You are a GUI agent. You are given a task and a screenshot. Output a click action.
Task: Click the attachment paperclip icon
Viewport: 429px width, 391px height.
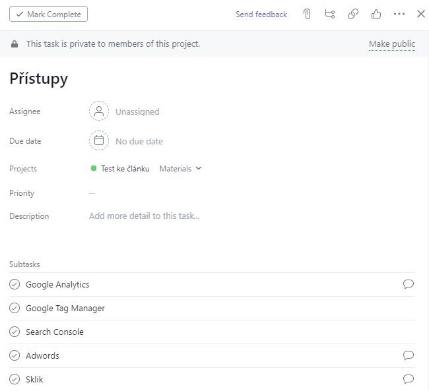307,14
